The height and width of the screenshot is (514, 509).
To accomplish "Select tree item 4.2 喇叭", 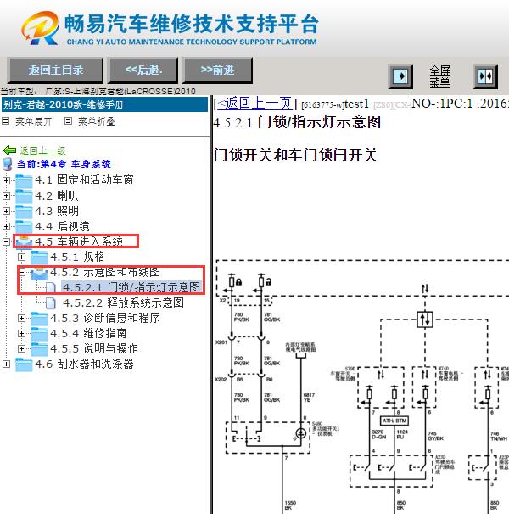I will 57,195.
